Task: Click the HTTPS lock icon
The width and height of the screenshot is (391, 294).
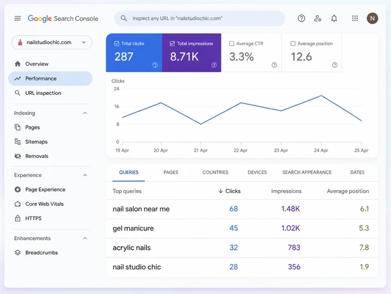Action: [x=18, y=219]
